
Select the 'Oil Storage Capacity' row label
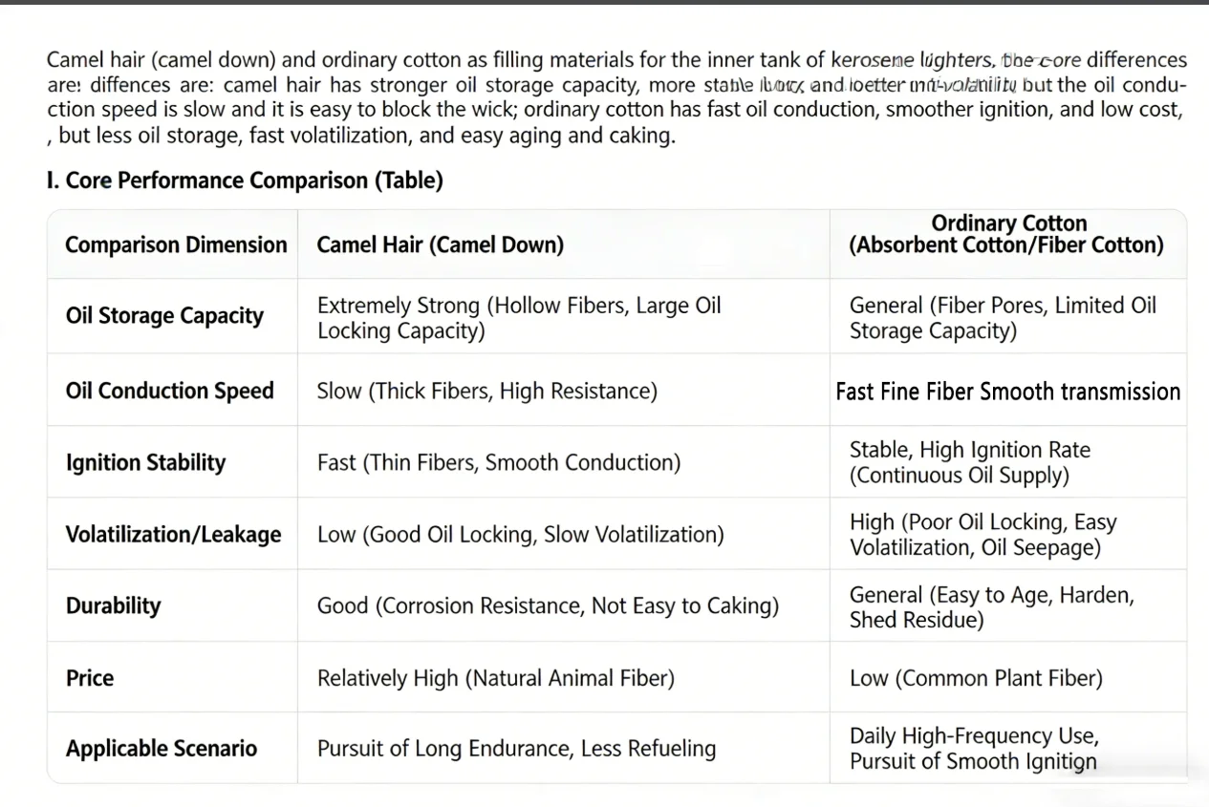point(164,316)
